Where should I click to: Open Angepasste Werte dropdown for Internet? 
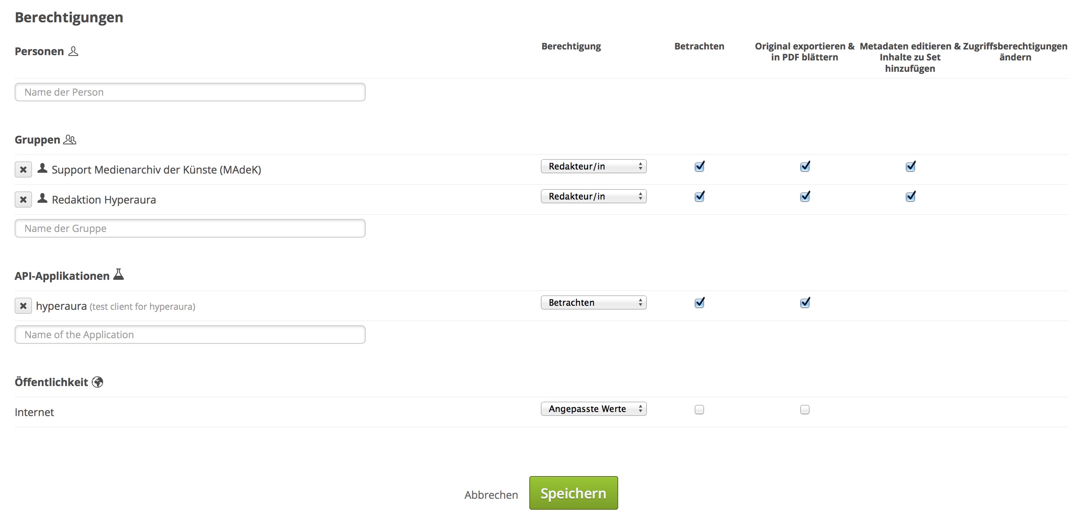(x=593, y=409)
